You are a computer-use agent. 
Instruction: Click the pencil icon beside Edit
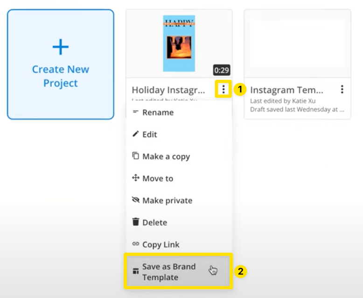click(136, 134)
